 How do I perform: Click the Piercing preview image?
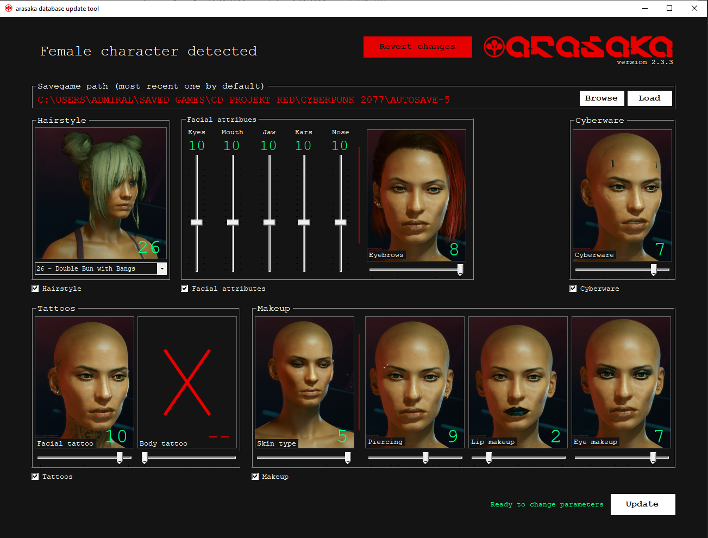415,382
